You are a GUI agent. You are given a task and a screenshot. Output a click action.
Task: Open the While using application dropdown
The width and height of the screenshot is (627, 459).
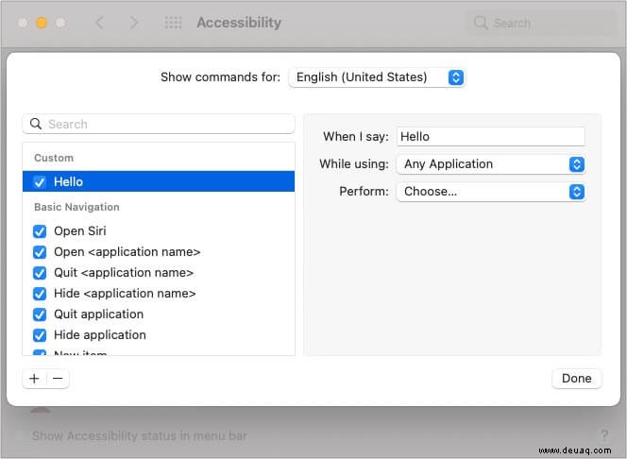coord(491,164)
